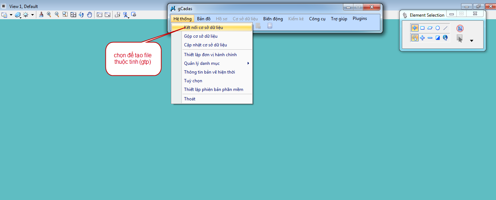Open the View Attributes dropdown arrow
The width and height of the screenshot is (496, 200).
(11, 15)
